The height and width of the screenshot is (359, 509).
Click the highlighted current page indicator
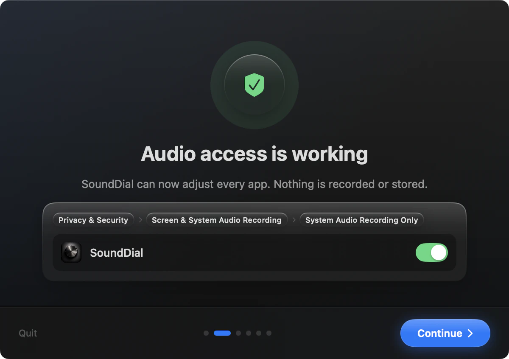[222, 333]
